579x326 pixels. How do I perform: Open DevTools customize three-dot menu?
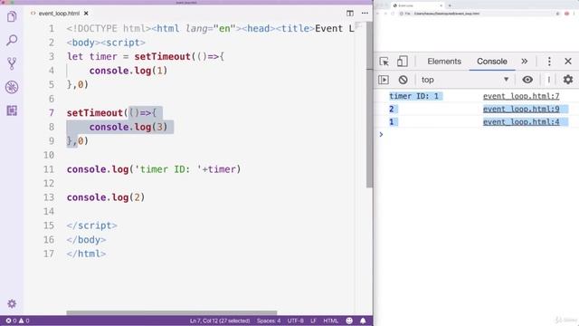pyautogui.click(x=549, y=62)
